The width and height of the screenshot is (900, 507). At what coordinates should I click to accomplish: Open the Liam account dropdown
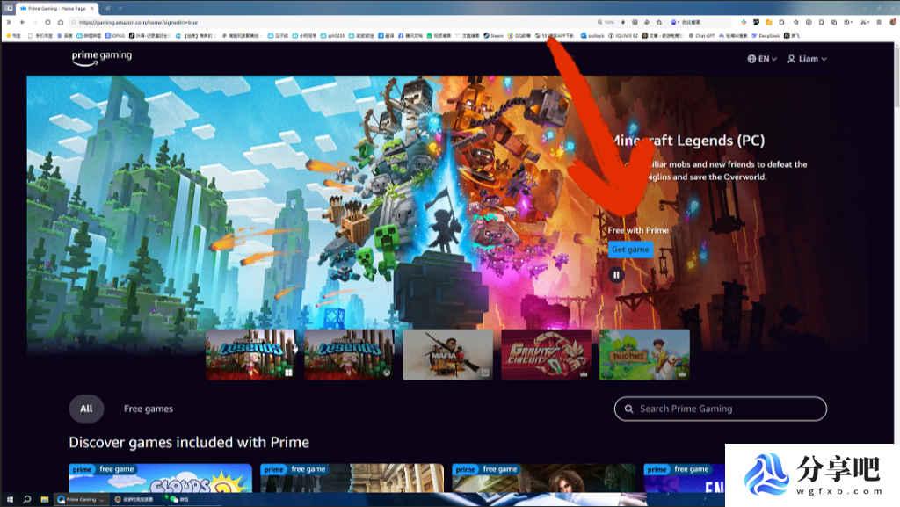click(x=807, y=59)
